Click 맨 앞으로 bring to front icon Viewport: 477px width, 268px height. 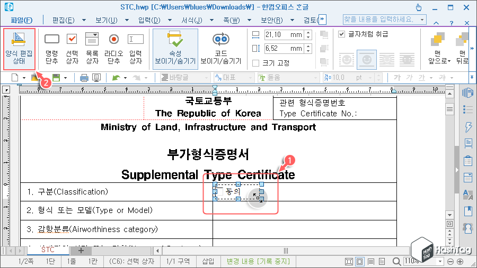pyautogui.click(x=437, y=40)
